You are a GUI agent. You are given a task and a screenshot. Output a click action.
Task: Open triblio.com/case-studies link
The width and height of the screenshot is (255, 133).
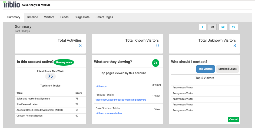[109, 113]
